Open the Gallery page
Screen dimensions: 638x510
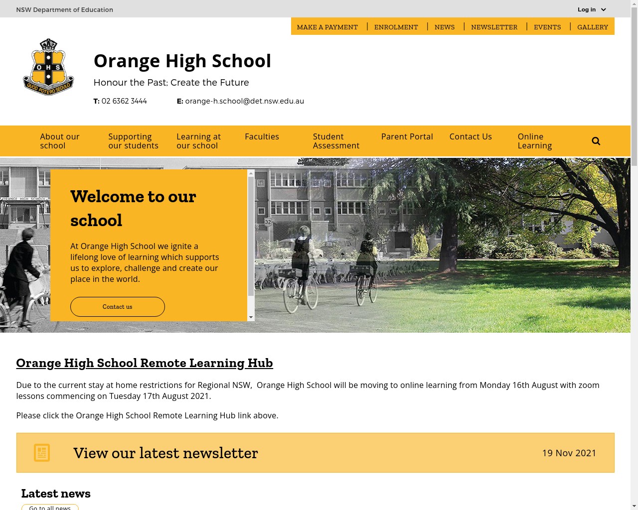click(x=593, y=27)
